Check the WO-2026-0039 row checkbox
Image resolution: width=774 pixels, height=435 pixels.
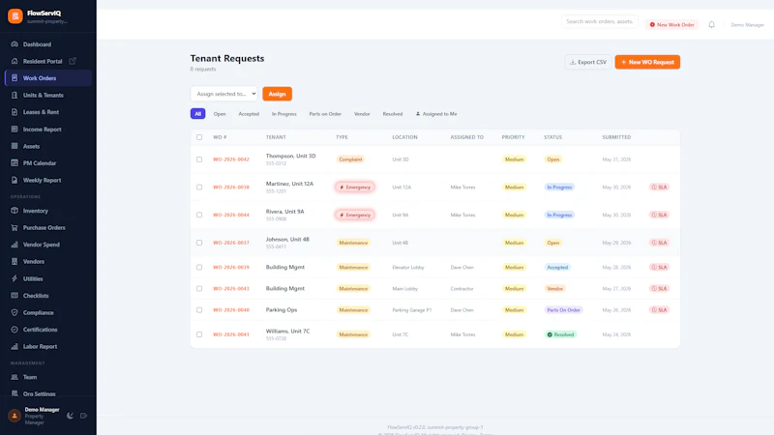click(x=199, y=268)
